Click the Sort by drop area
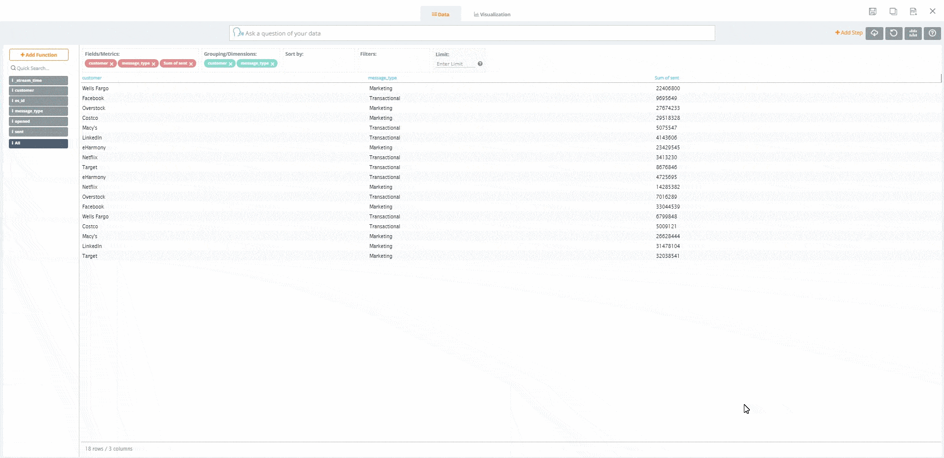 [x=319, y=60]
